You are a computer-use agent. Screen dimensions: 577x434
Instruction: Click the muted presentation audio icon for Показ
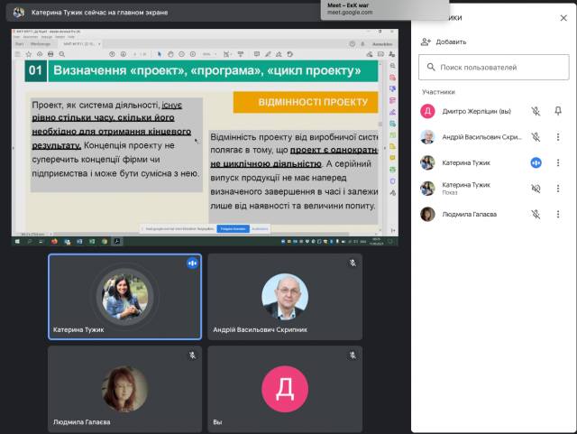point(536,189)
